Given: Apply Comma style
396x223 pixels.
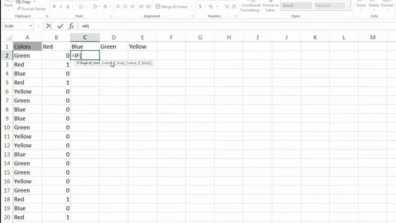Looking at the screenshot, I should 217,7.
